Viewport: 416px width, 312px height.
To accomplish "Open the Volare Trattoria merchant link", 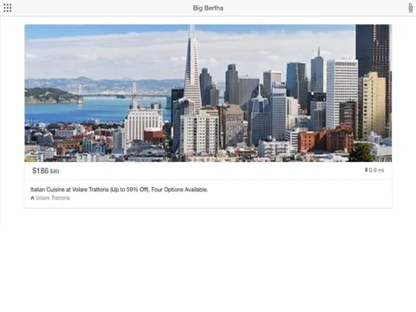I will pos(53,198).
